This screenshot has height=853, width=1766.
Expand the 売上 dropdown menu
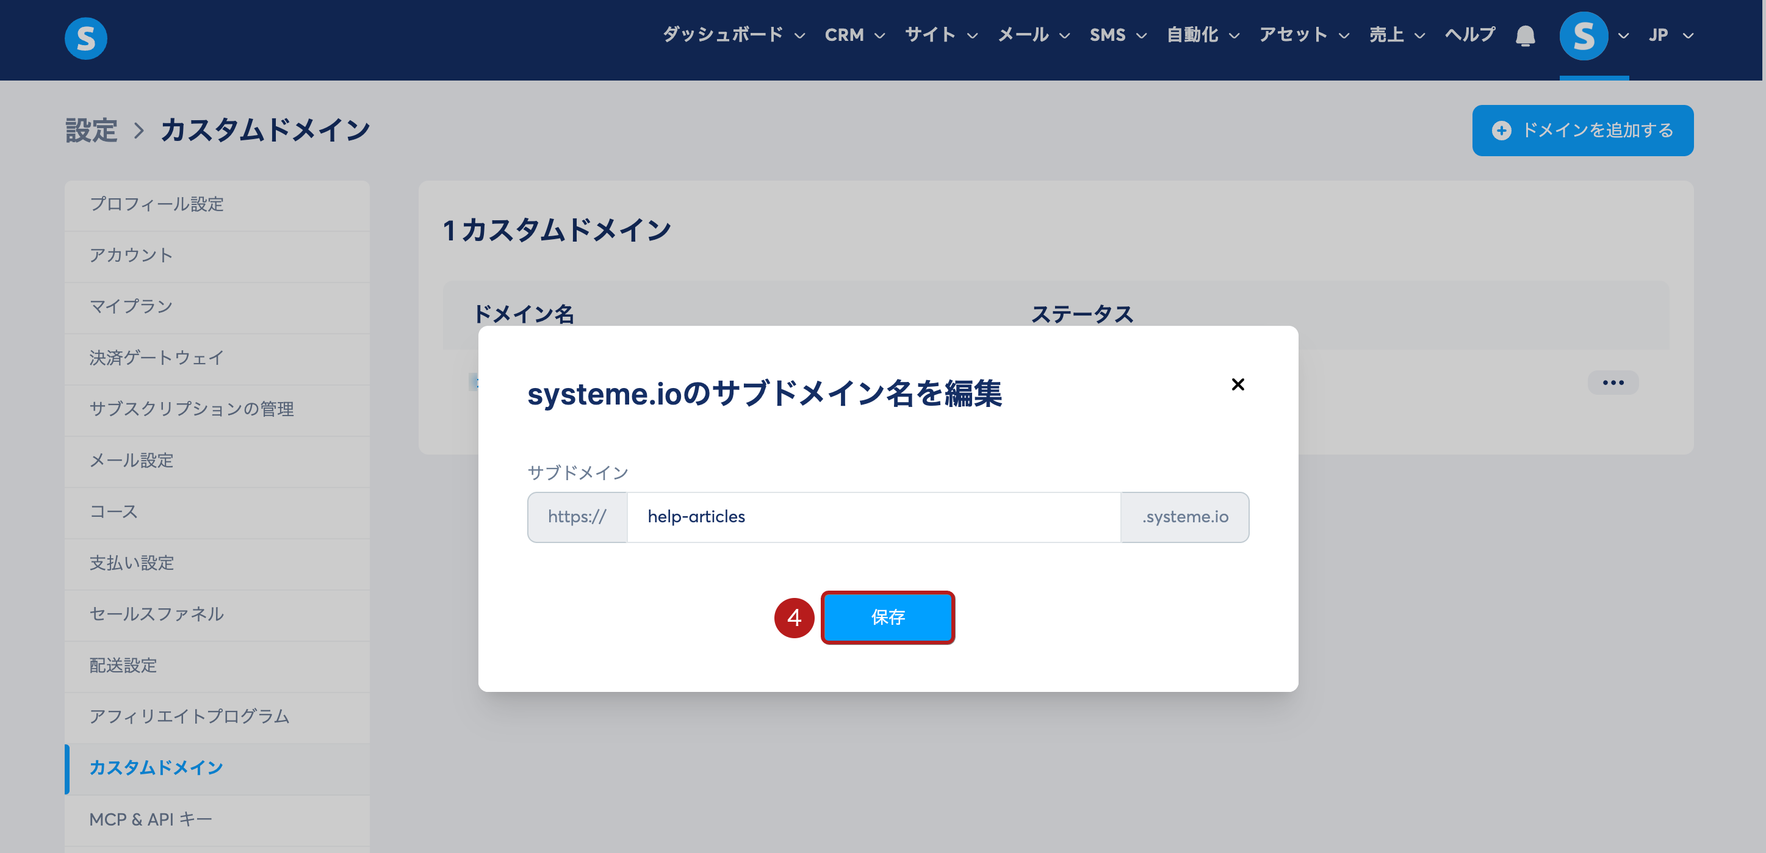[1397, 35]
